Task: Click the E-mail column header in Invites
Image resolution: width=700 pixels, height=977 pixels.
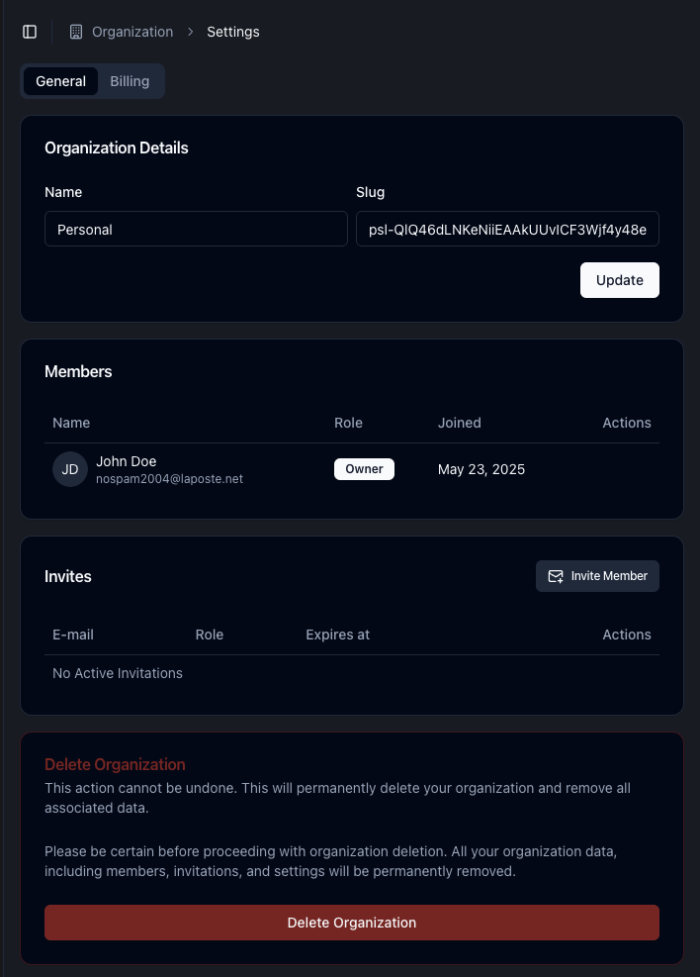Action: click(x=73, y=635)
